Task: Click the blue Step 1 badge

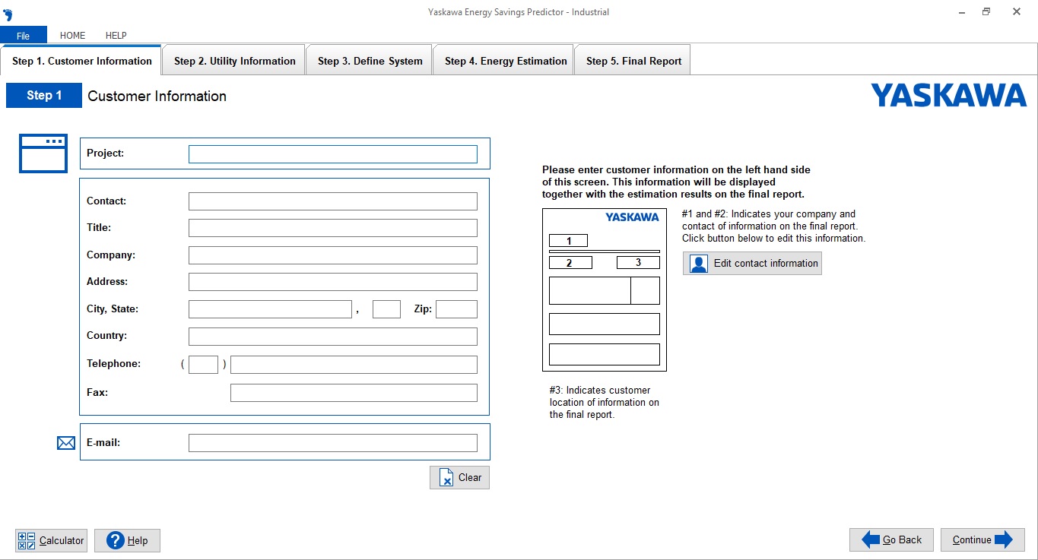Action: click(x=44, y=96)
